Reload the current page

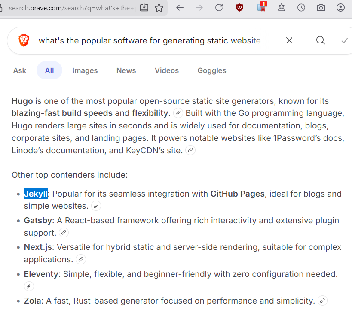pyautogui.click(x=219, y=7)
